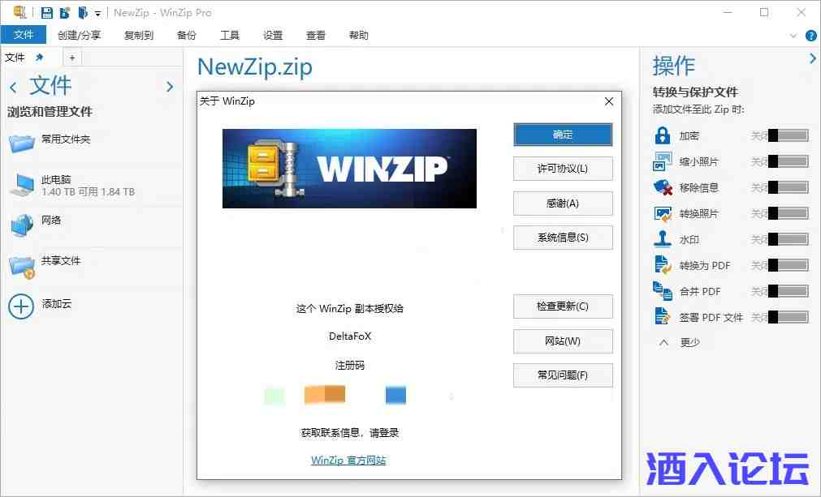This screenshot has width=821, height=497.
Task: Enable the 签署 PDF 文件 switch
Action: (789, 317)
